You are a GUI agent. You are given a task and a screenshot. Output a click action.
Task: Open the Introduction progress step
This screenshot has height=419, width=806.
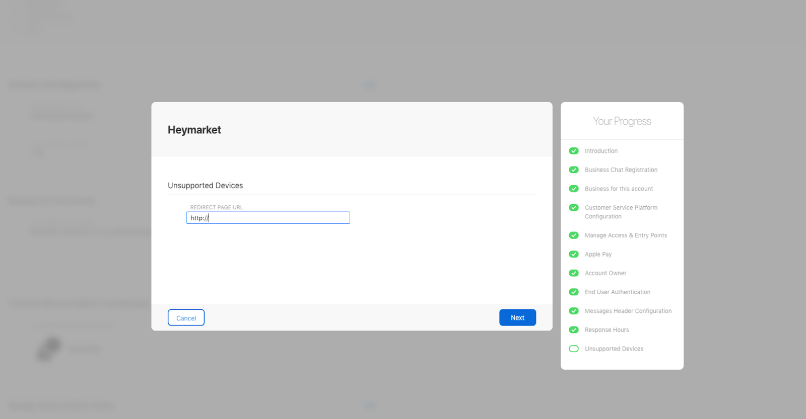pyautogui.click(x=601, y=151)
